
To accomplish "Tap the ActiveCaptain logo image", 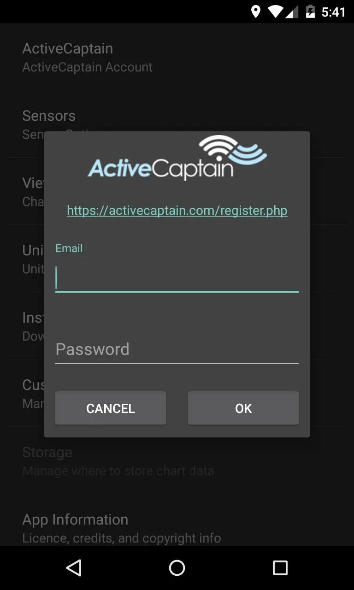I will tap(177, 158).
